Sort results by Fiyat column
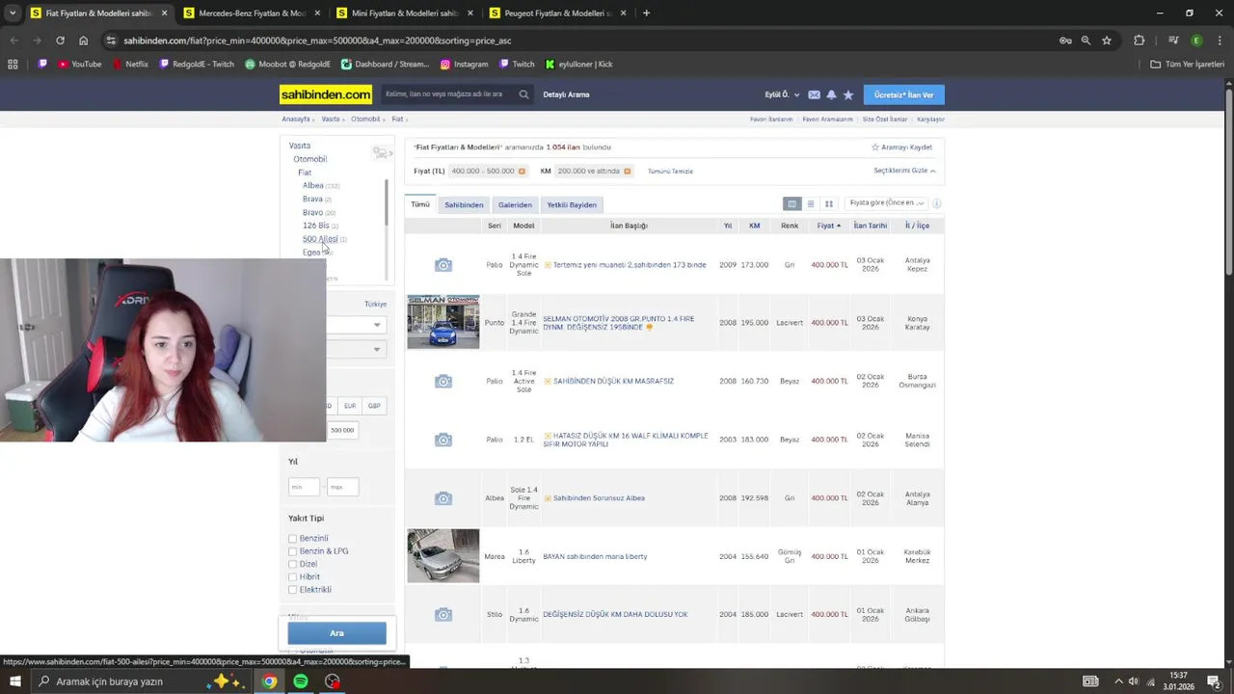This screenshot has height=694, width=1234. 828,226
